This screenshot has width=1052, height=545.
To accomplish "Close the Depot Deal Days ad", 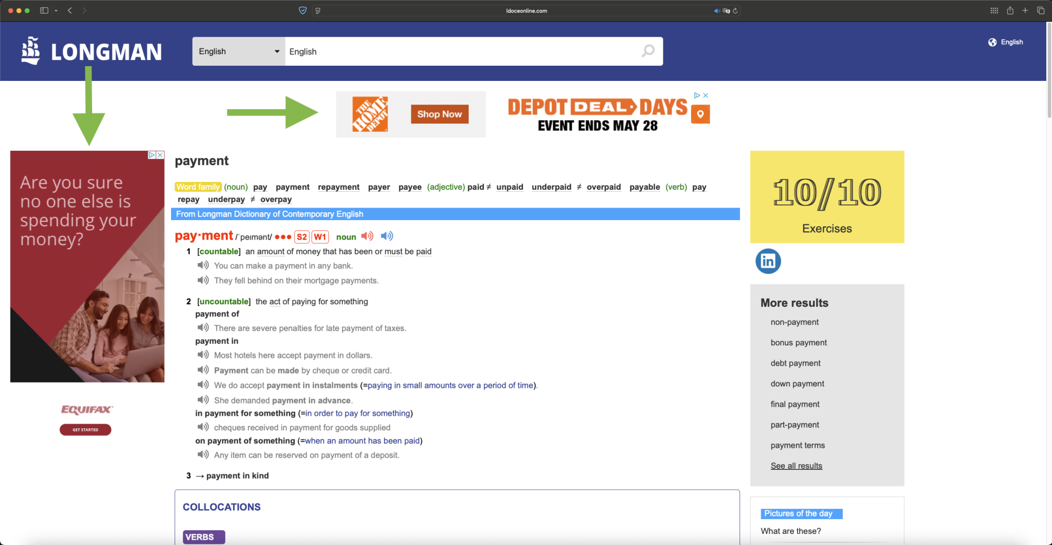I will 705,95.
